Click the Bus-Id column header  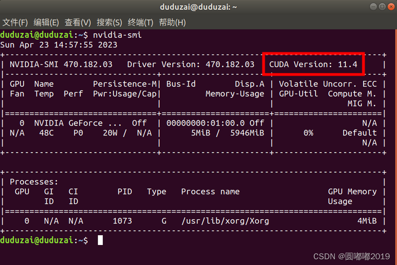(181, 84)
